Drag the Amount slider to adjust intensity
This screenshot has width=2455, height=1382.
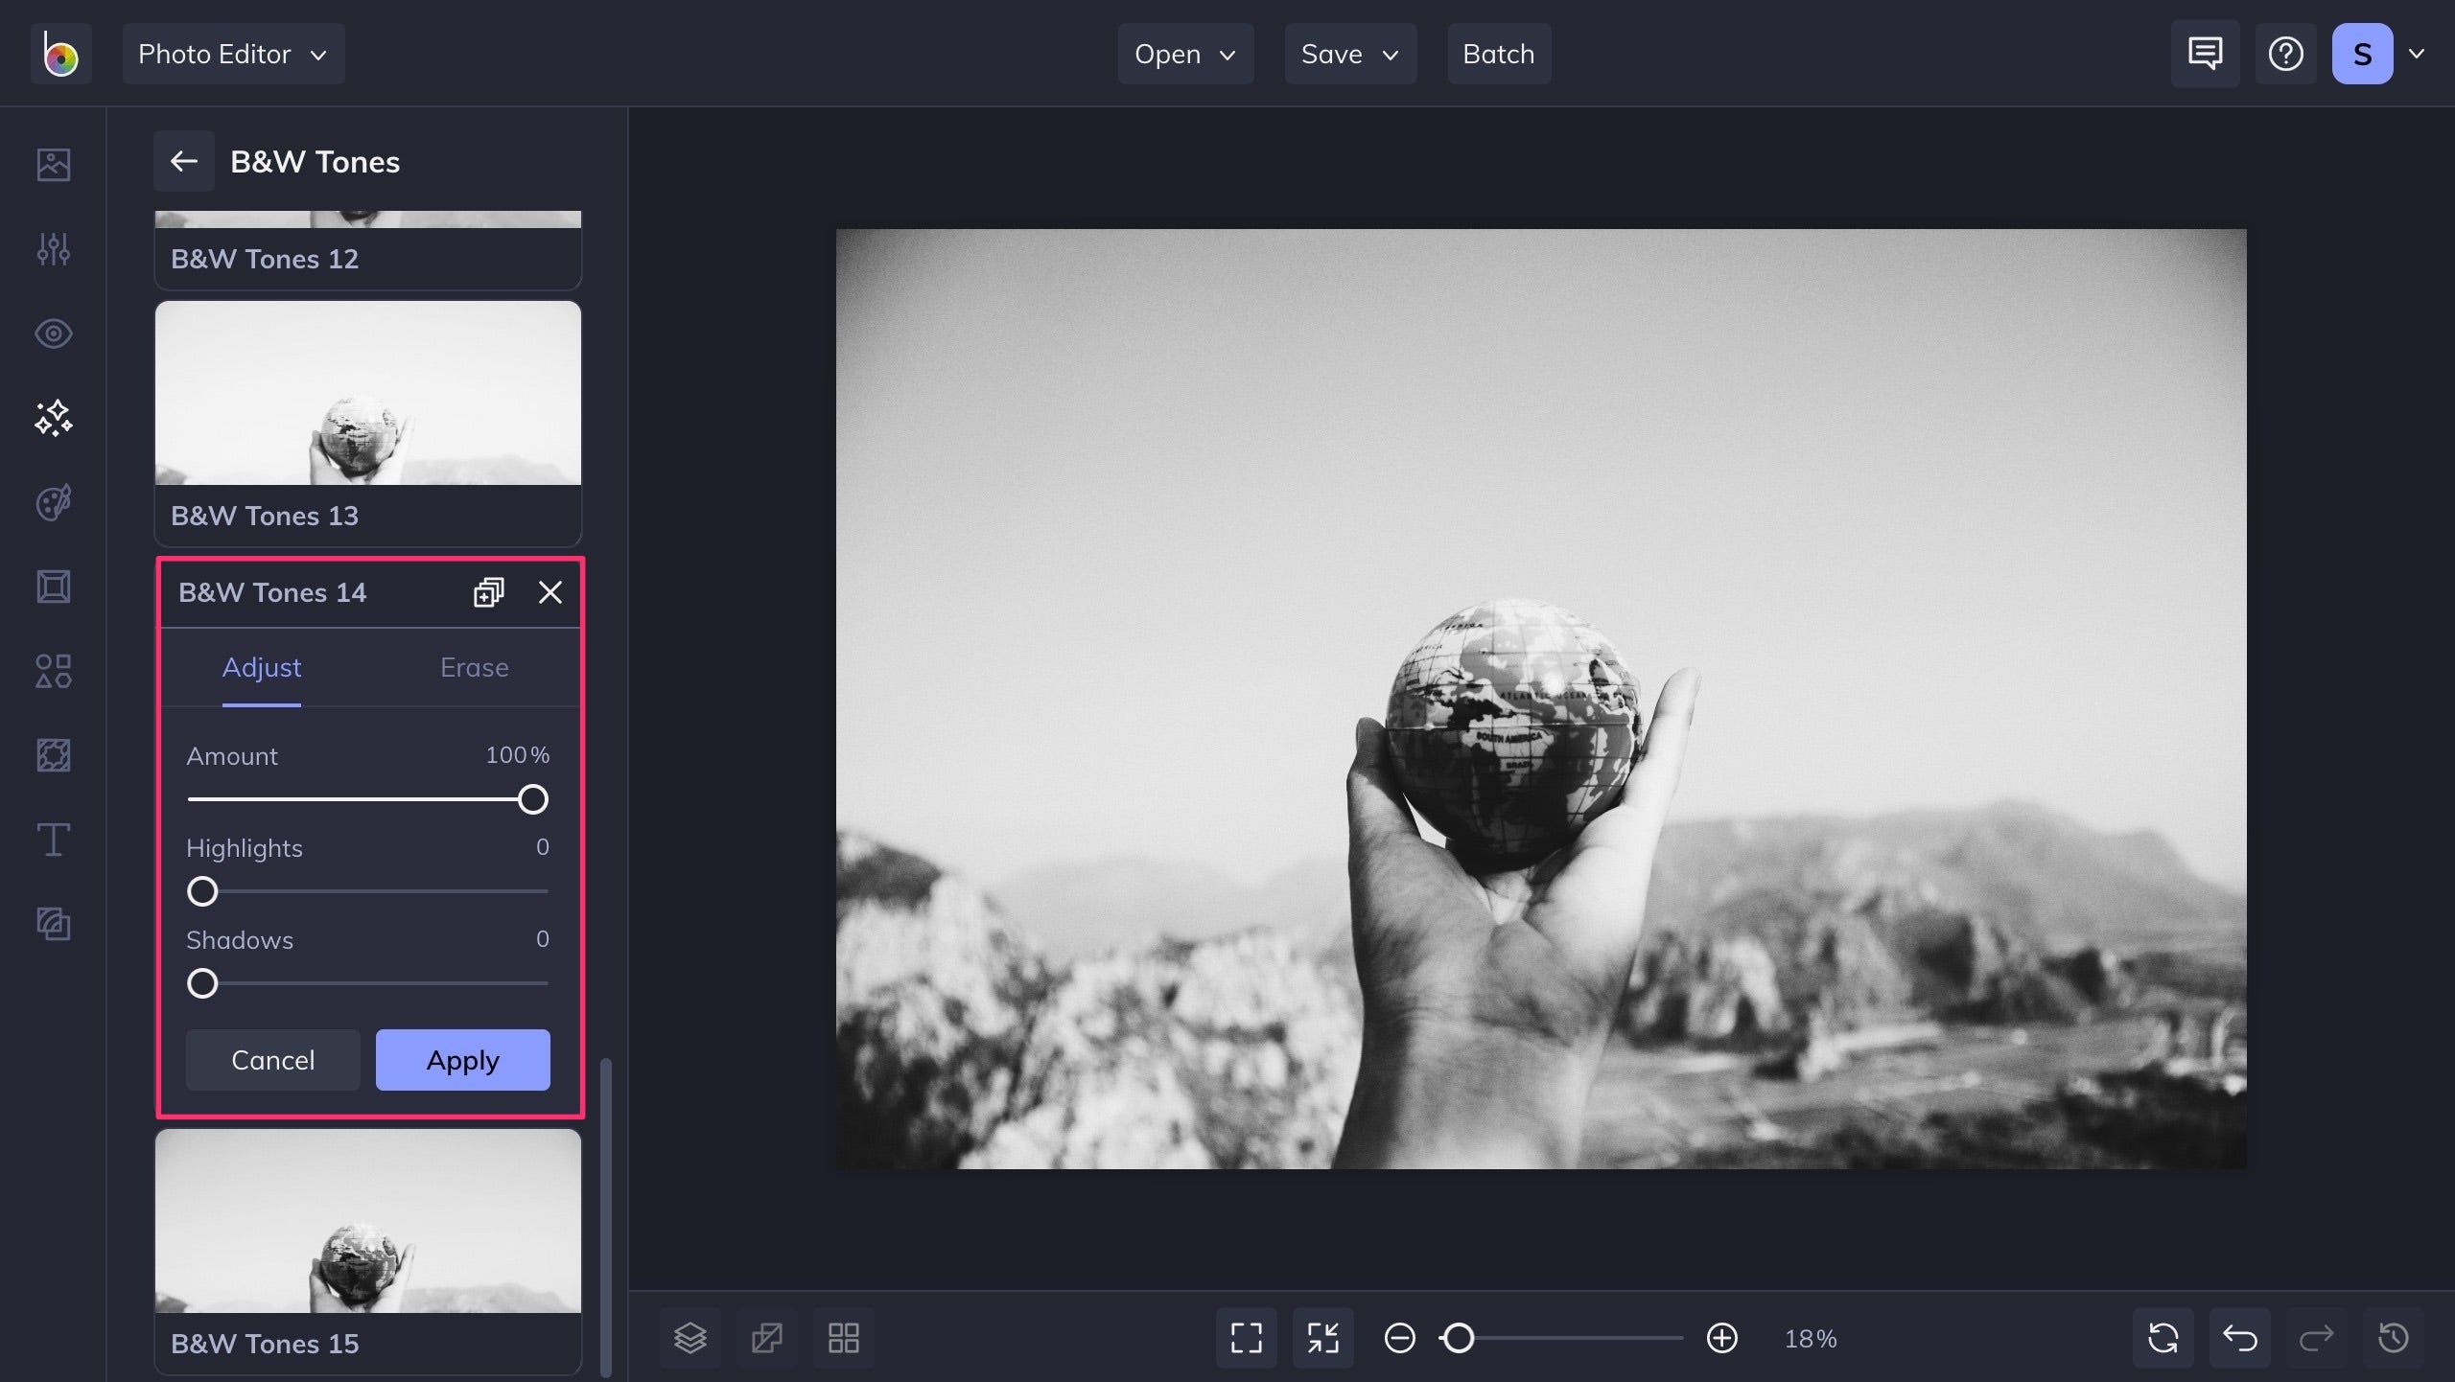click(x=533, y=799)
